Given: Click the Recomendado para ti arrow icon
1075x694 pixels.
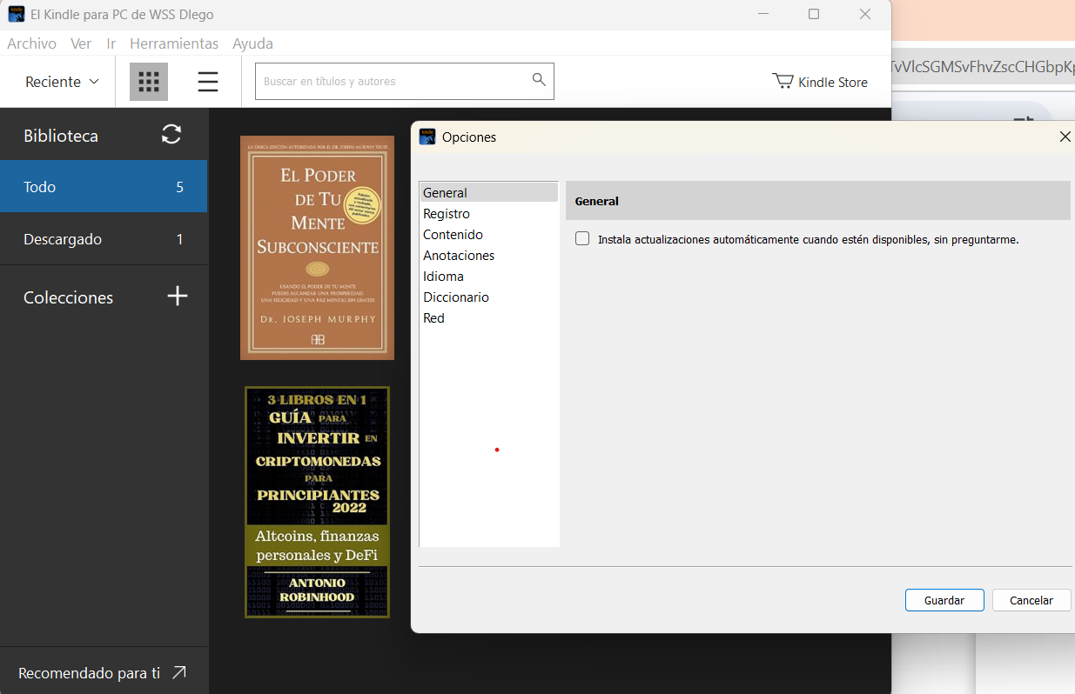Looking at the screenshot, I should [x=178, y=672].
